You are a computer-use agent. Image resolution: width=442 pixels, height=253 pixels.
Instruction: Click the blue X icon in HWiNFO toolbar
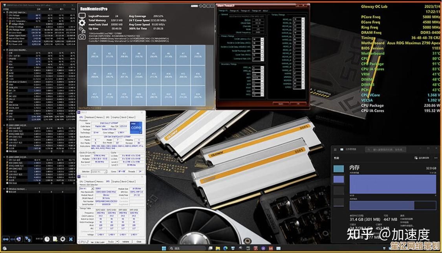point(71,239)
